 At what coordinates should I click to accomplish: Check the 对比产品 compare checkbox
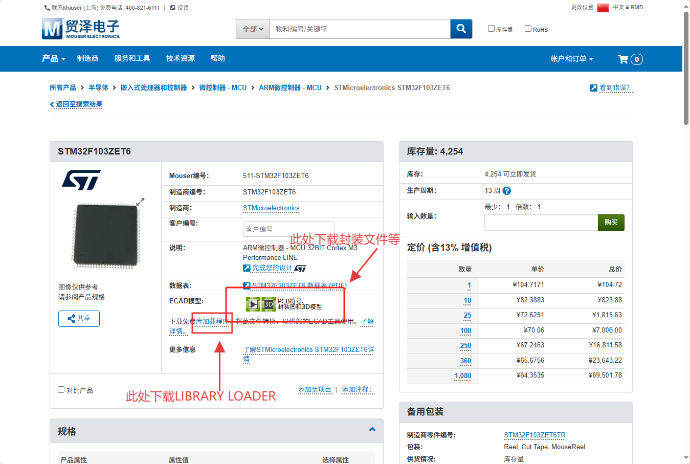(61, 390)
